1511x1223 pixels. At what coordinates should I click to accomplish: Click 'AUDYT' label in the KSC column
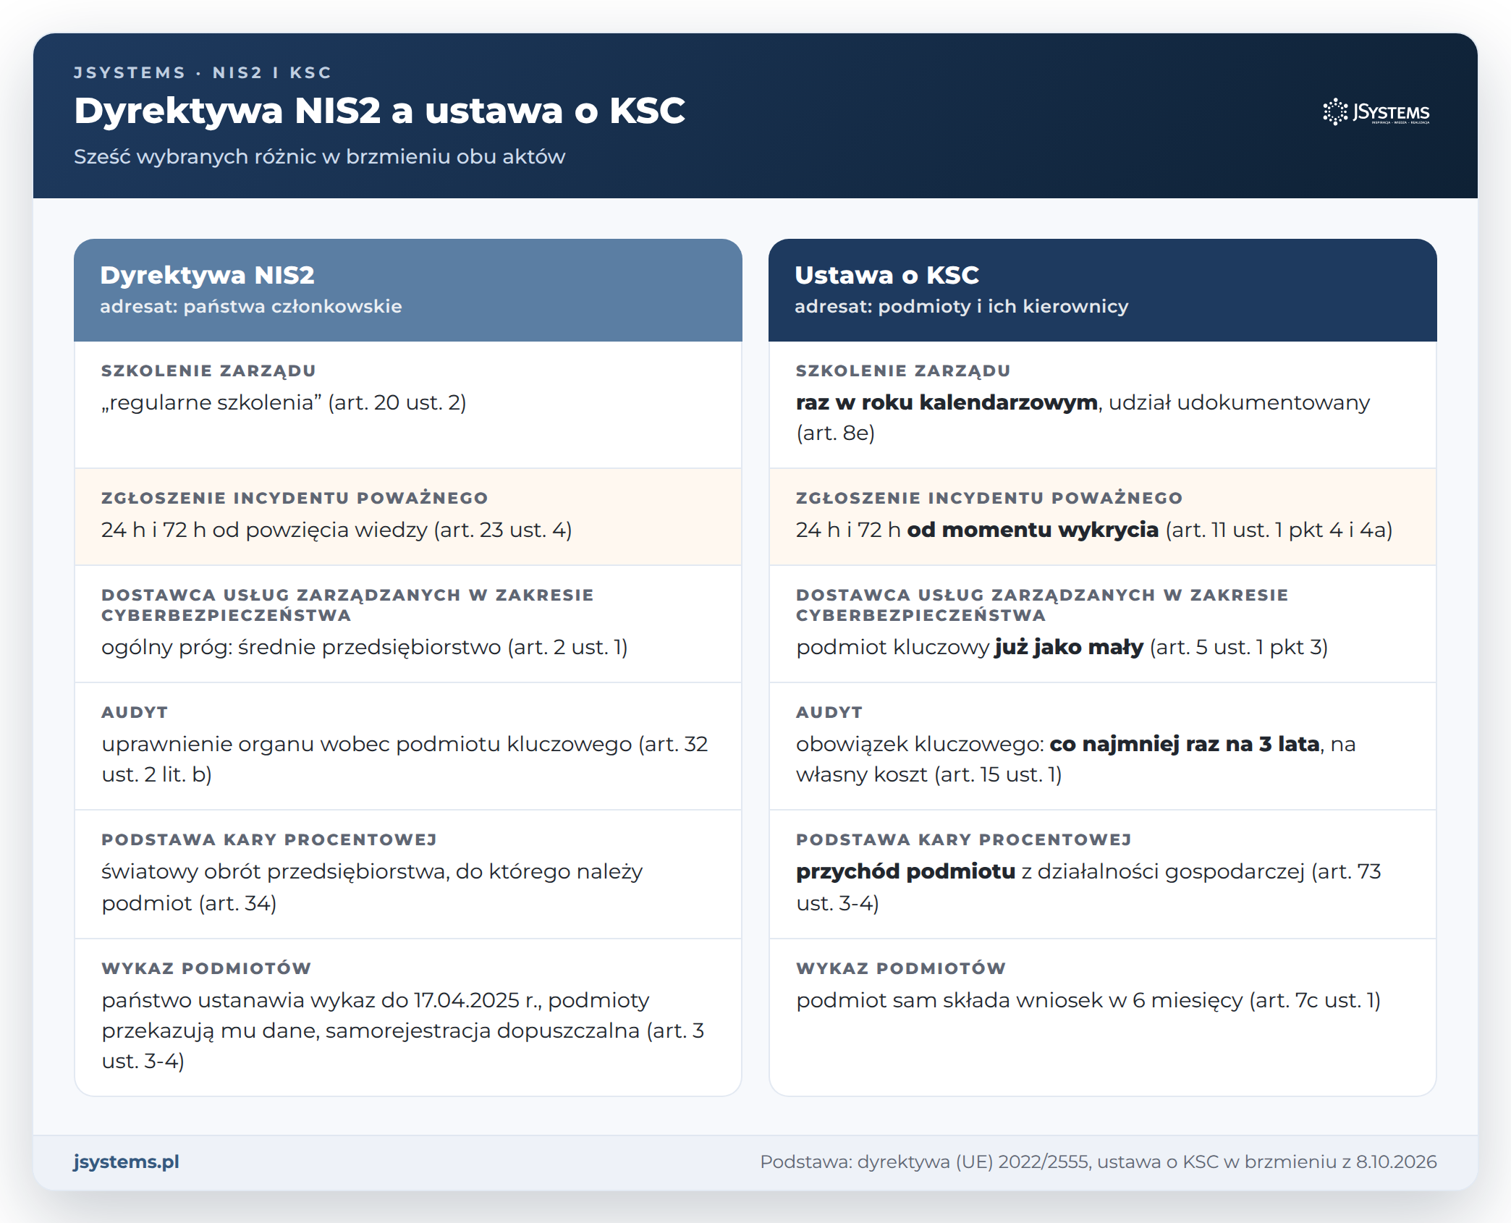tap(829, 712)
